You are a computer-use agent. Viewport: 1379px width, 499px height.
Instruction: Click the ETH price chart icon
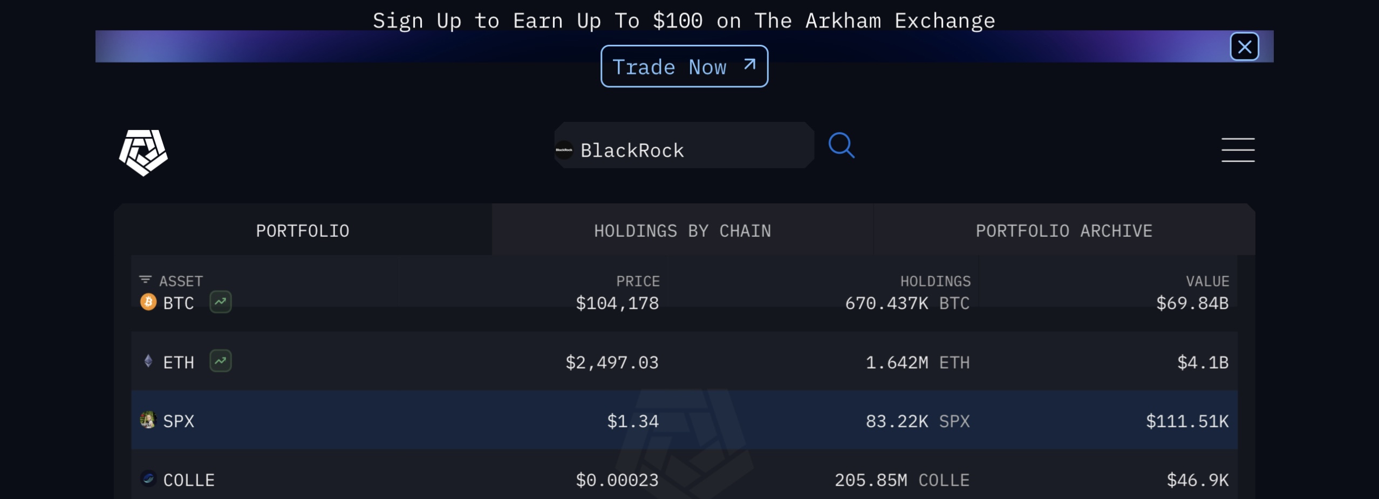221,361
